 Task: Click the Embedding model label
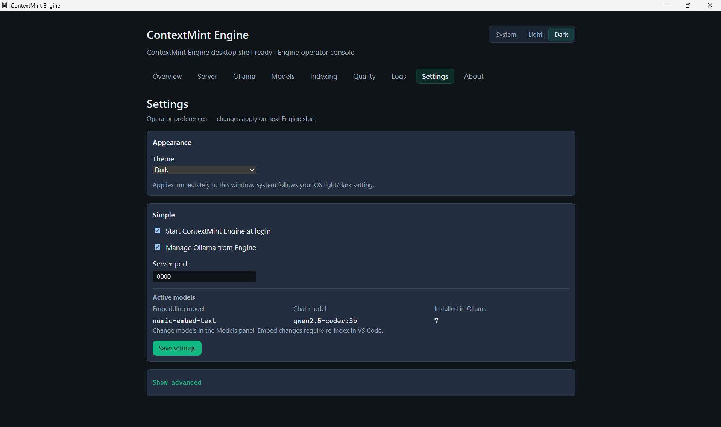(x=179, y=309)
